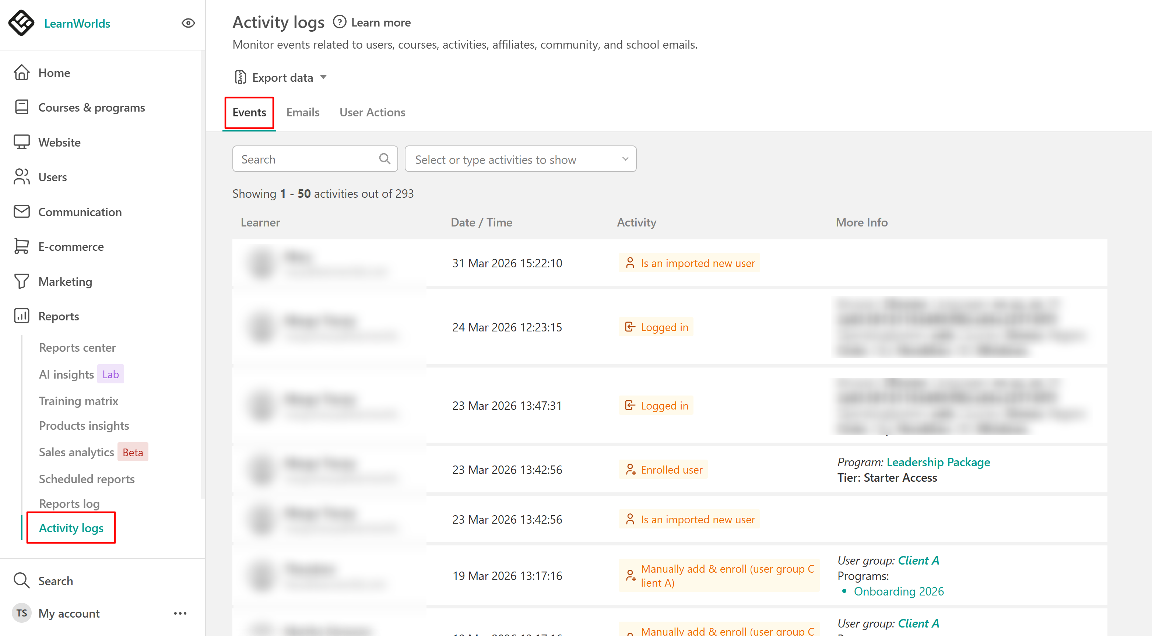Open My account three-dots menu

pyautogui.click(x=180, y=613)
